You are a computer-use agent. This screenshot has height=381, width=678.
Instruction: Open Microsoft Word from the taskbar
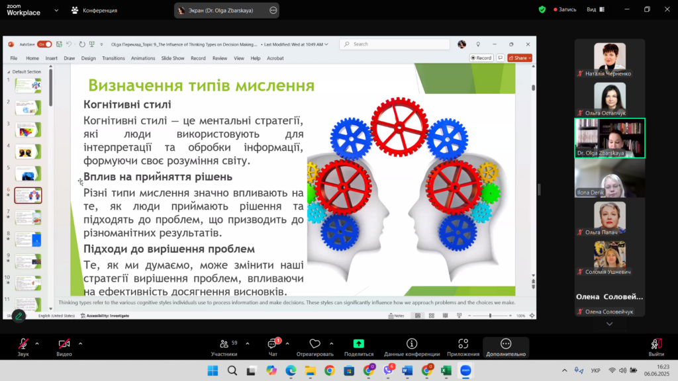(x=407, y=370)
